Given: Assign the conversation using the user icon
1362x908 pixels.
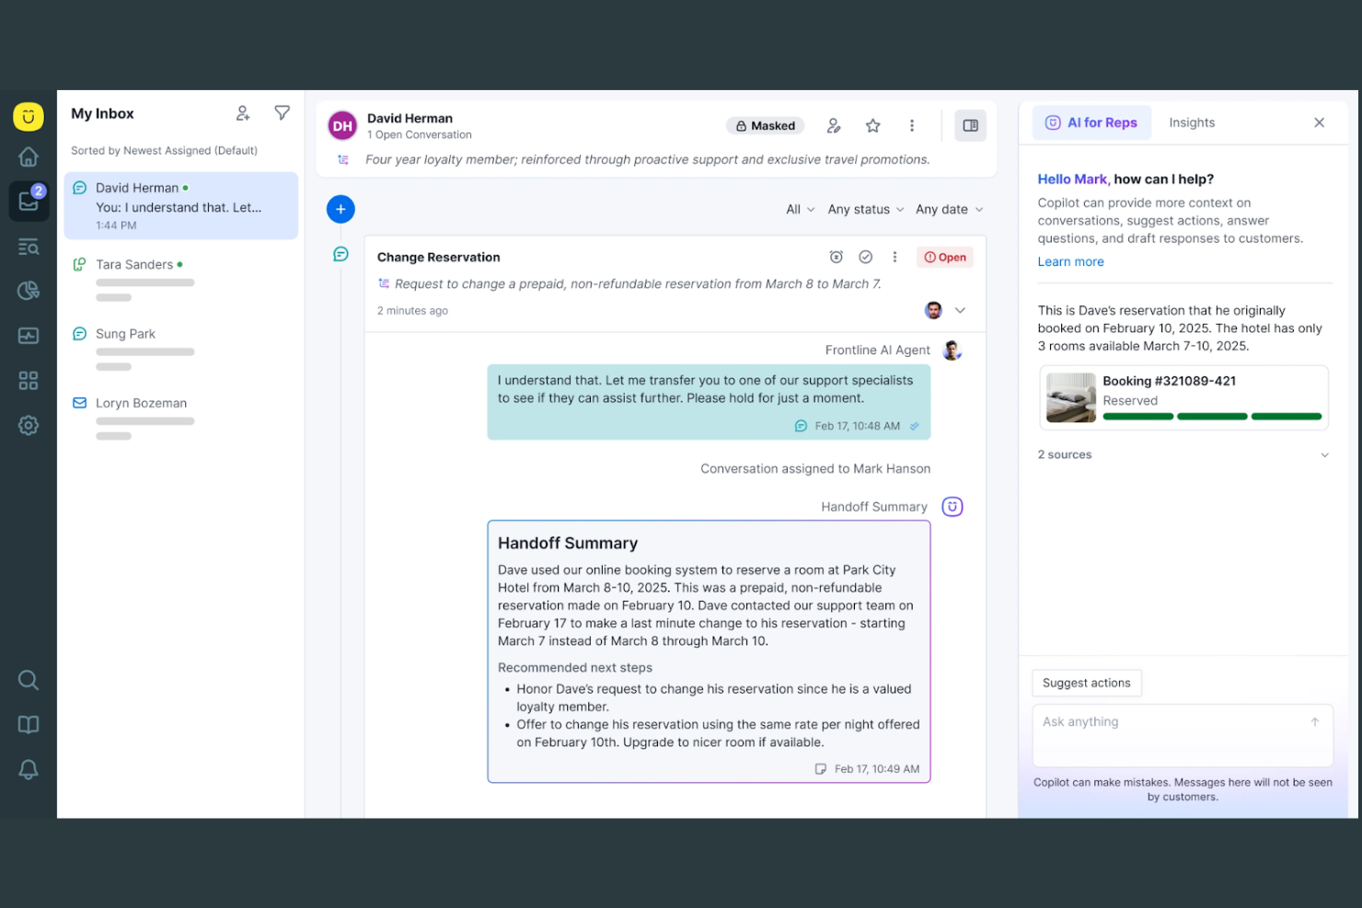Looking at the screenshot, I should click(834, 125).
